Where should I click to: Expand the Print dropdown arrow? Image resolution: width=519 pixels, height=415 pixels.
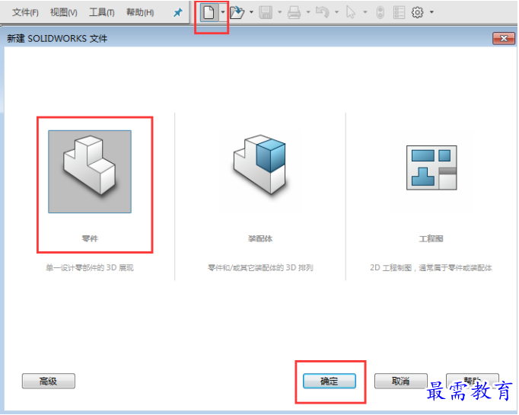tap(308, 13)
